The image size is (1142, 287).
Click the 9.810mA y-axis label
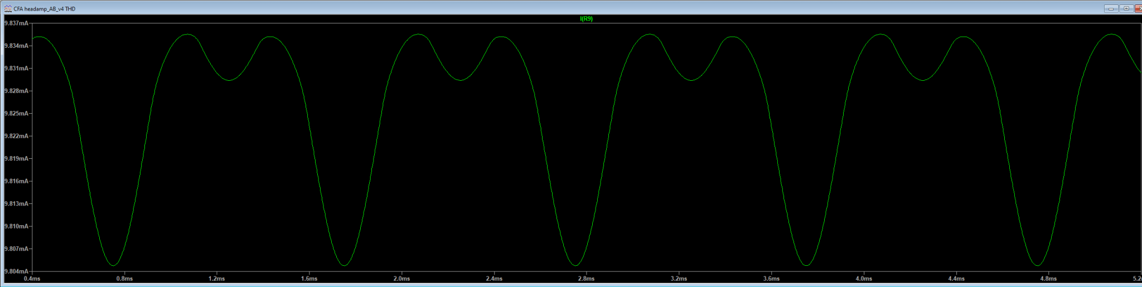point(15,227)
